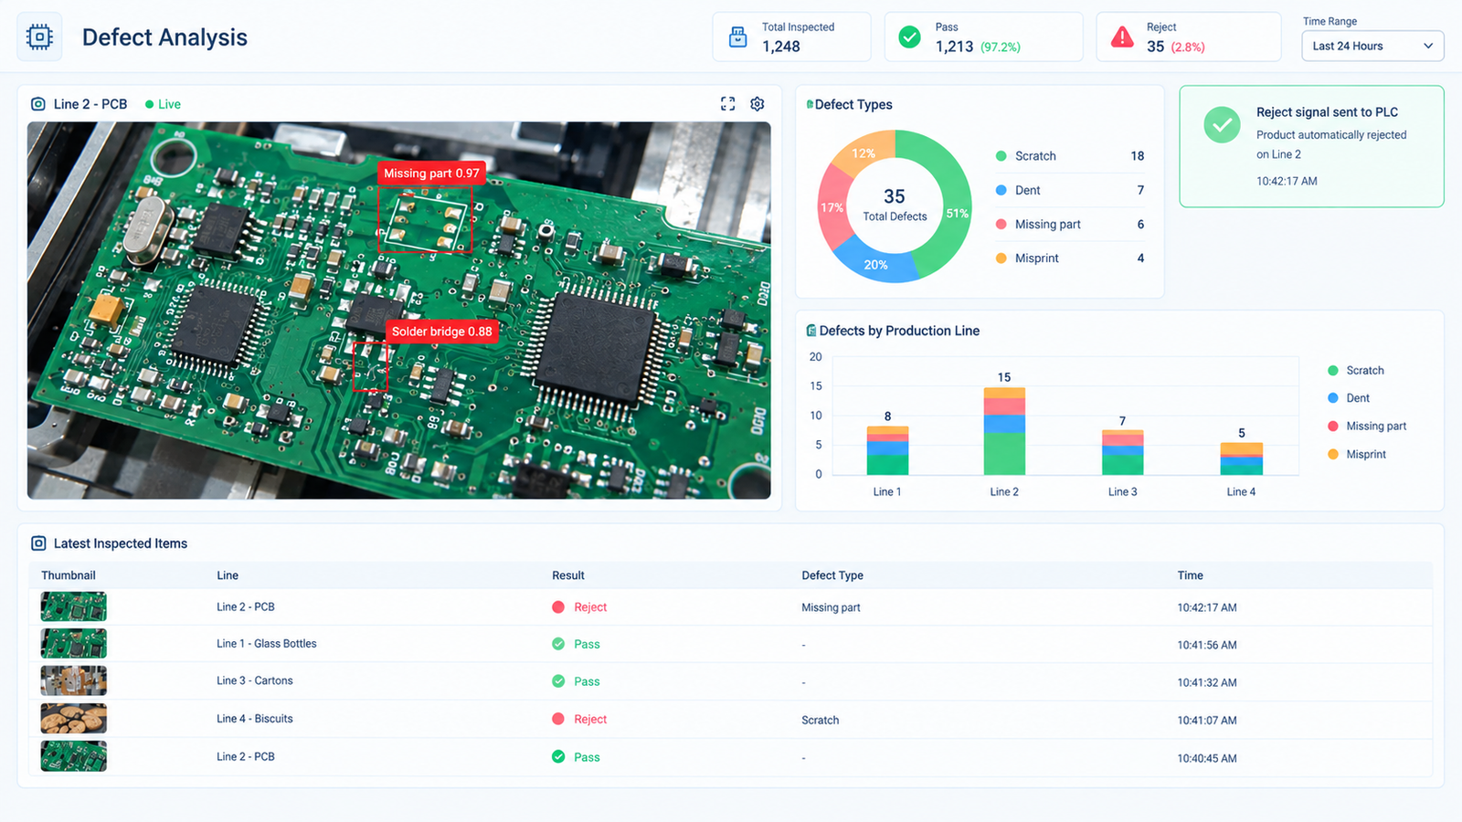Click the Total Inspected bottle icon

click(x=737, y=37)
